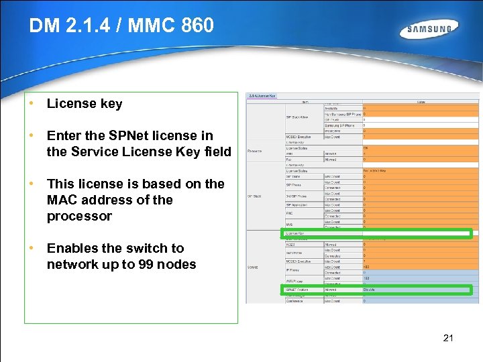Screen dimensions: 483x362
Task: Click slide page number 21
Action: click(448, 338)
